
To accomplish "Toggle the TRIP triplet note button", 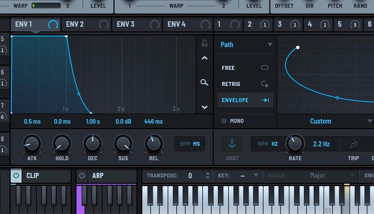I will click(354, 144).
